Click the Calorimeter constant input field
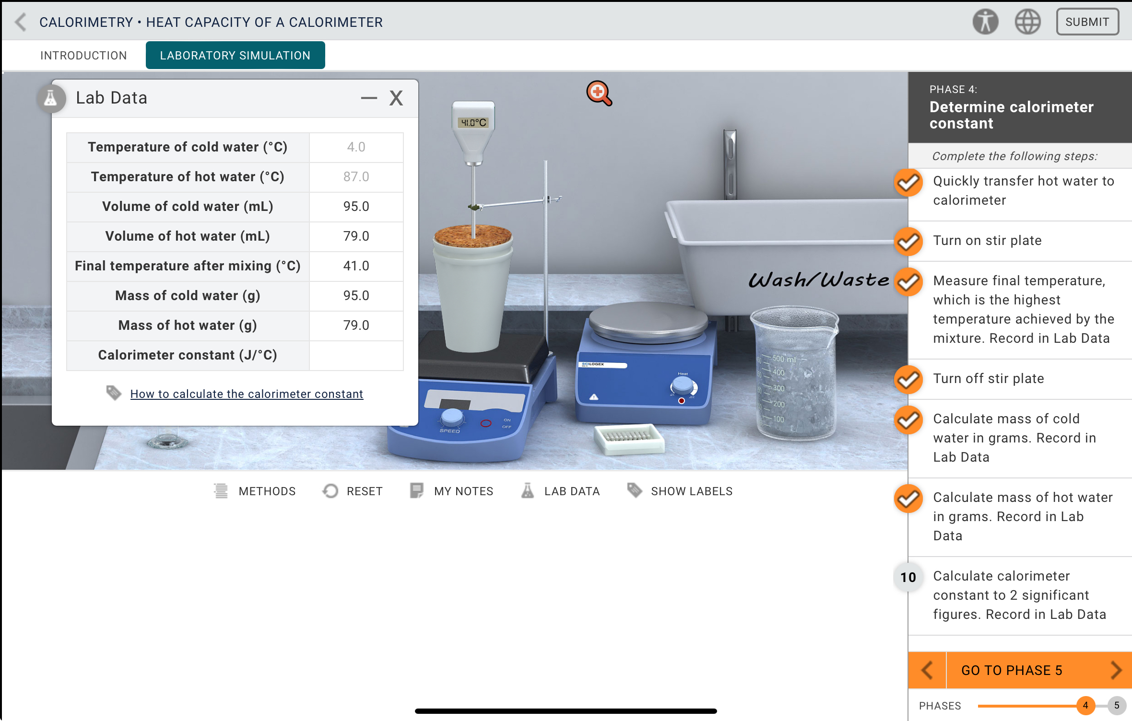 pos(356,355)
